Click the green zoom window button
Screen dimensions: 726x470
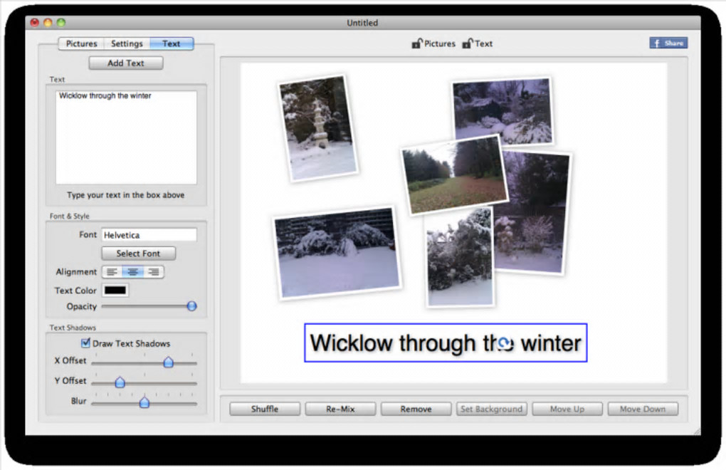(61, 22)
